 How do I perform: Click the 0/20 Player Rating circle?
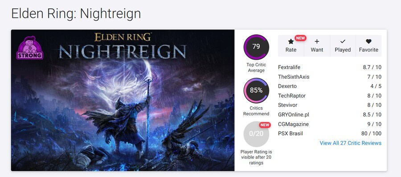256,134
